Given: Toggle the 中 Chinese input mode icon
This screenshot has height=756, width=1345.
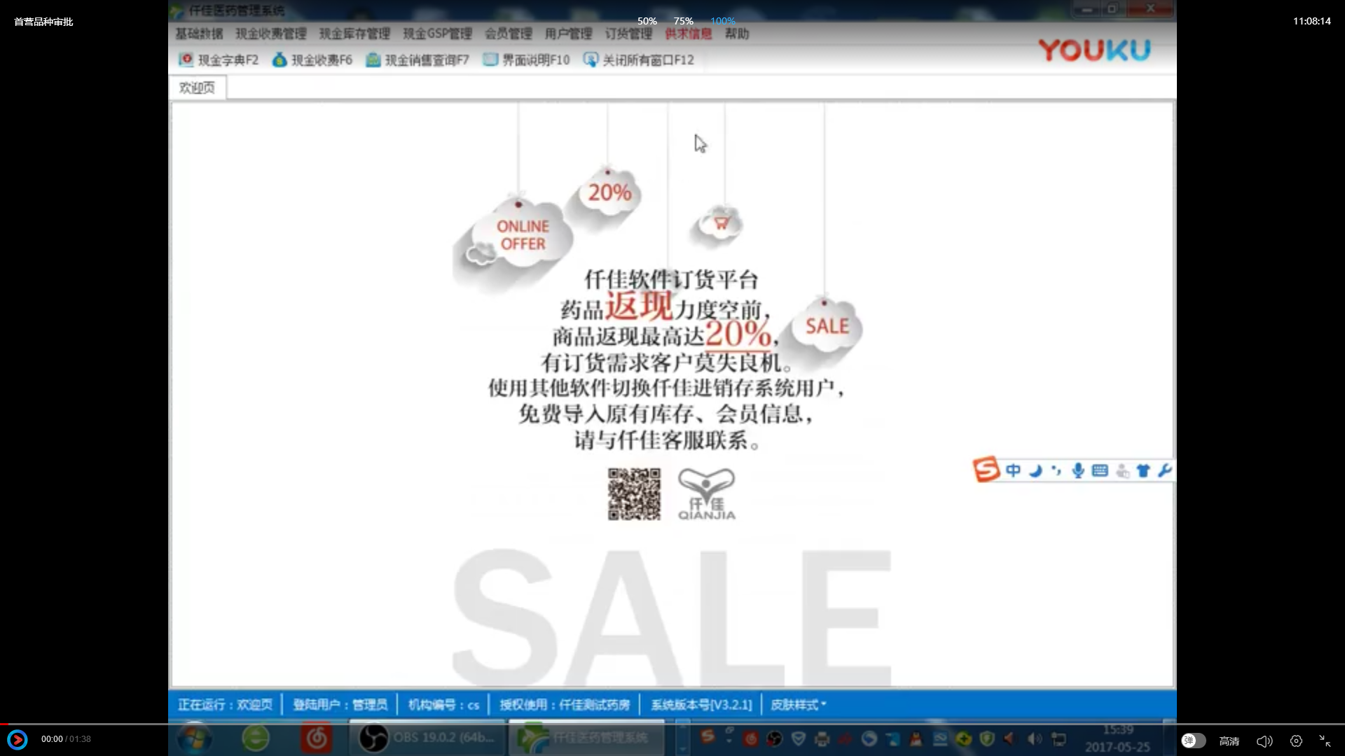Looking at the screenshot, I should tap(1013, 470).
